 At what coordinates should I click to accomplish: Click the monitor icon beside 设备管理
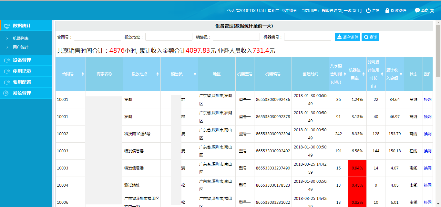(7, 60)
